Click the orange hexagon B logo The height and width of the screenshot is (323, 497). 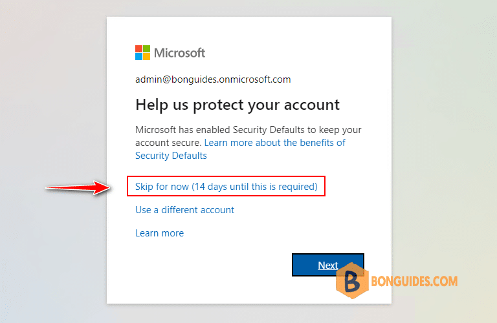[352, 281]
